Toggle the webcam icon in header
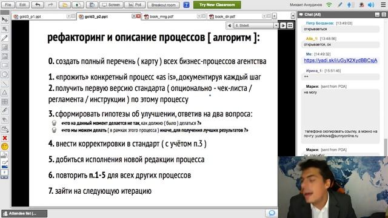 pyautogui.click(x=361, y=5)
